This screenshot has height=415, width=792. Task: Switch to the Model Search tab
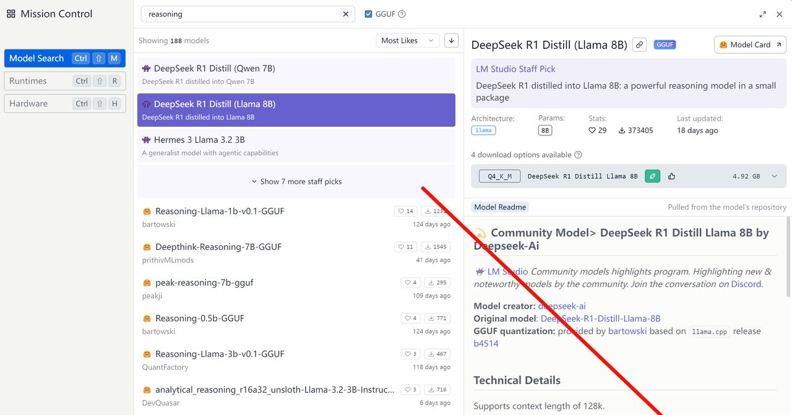pos(65,58)
